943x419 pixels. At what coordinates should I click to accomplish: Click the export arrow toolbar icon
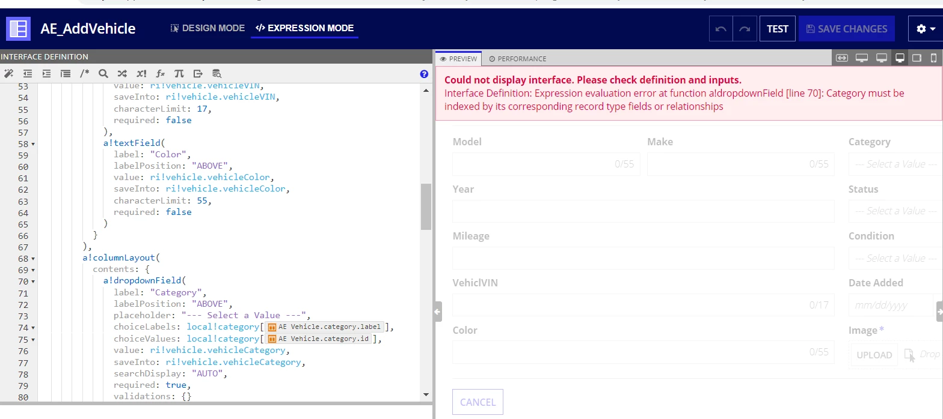click(x=198, y=74)
